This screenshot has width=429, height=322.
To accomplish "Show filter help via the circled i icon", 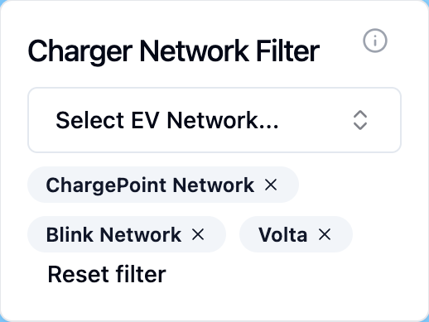I will click(375, 41).
